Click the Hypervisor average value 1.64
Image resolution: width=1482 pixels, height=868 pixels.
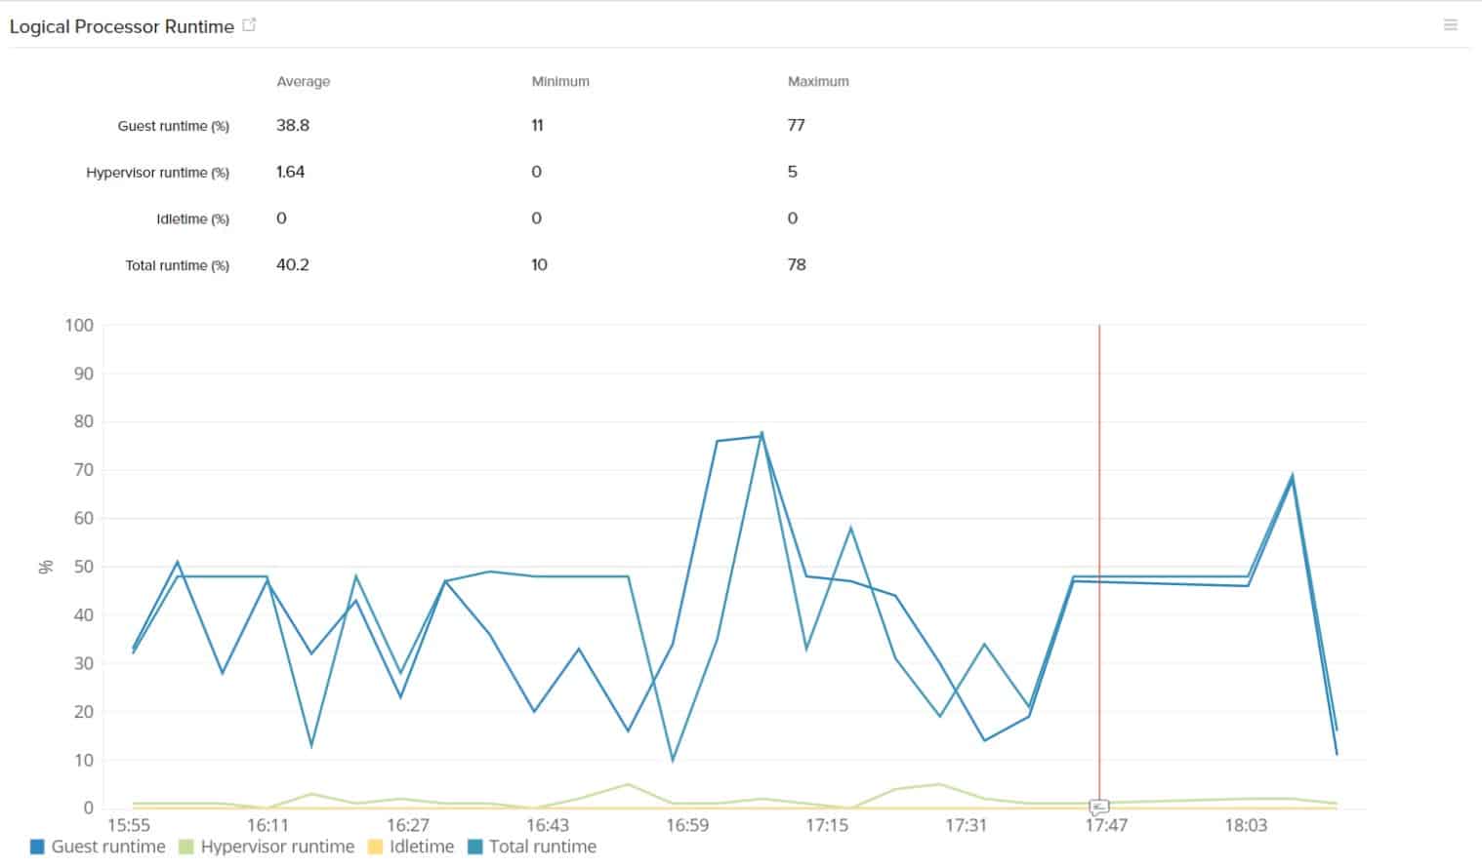click(x=290, y=172)
